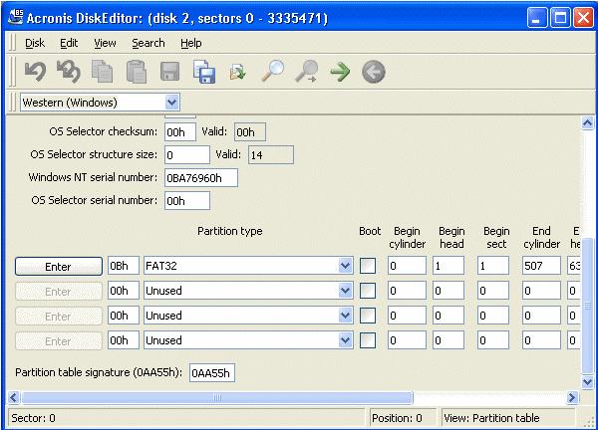
Task: Click the OS Selector checksum field
Action: point(180,132)
